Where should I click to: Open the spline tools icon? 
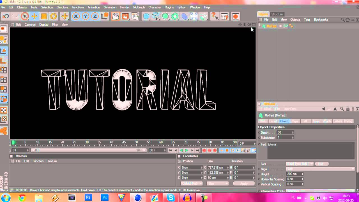click(156, 16)
